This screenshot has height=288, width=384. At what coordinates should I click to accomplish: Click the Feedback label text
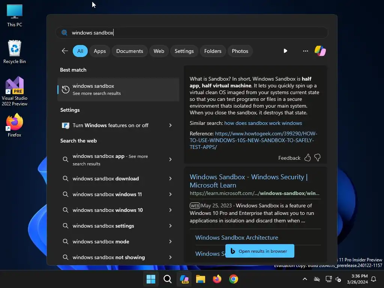pyautogui.click(x=289, y=158)
